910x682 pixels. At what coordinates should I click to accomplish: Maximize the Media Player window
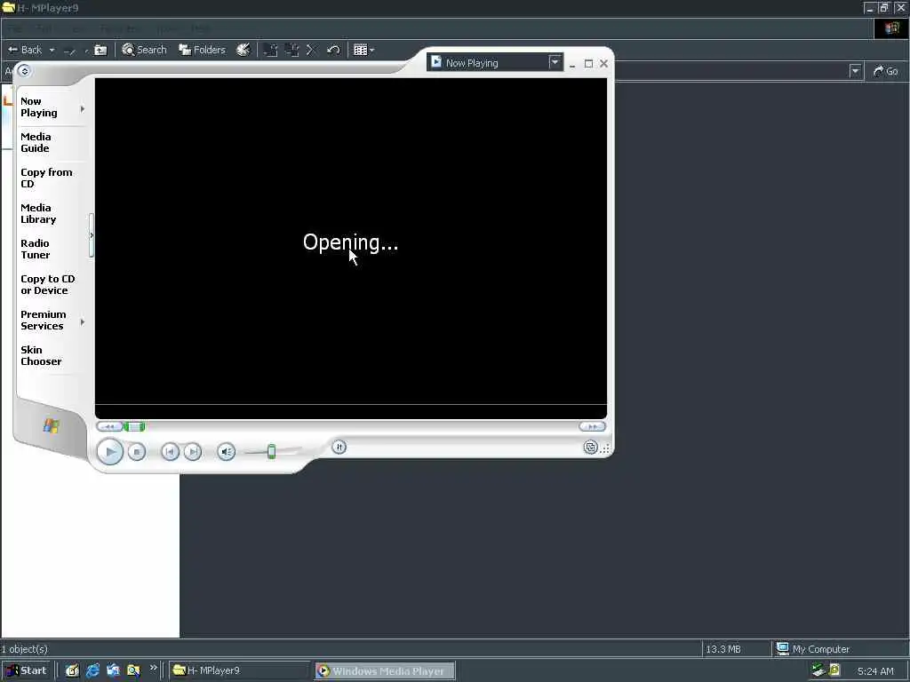[x=588, y=64]
